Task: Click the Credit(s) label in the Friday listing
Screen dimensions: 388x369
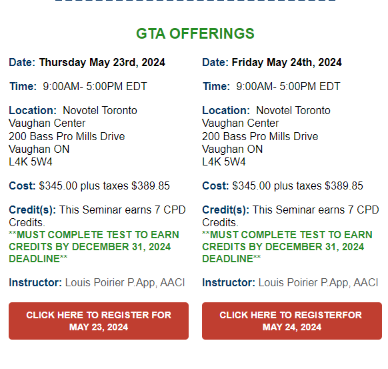Action: [226, 210]
